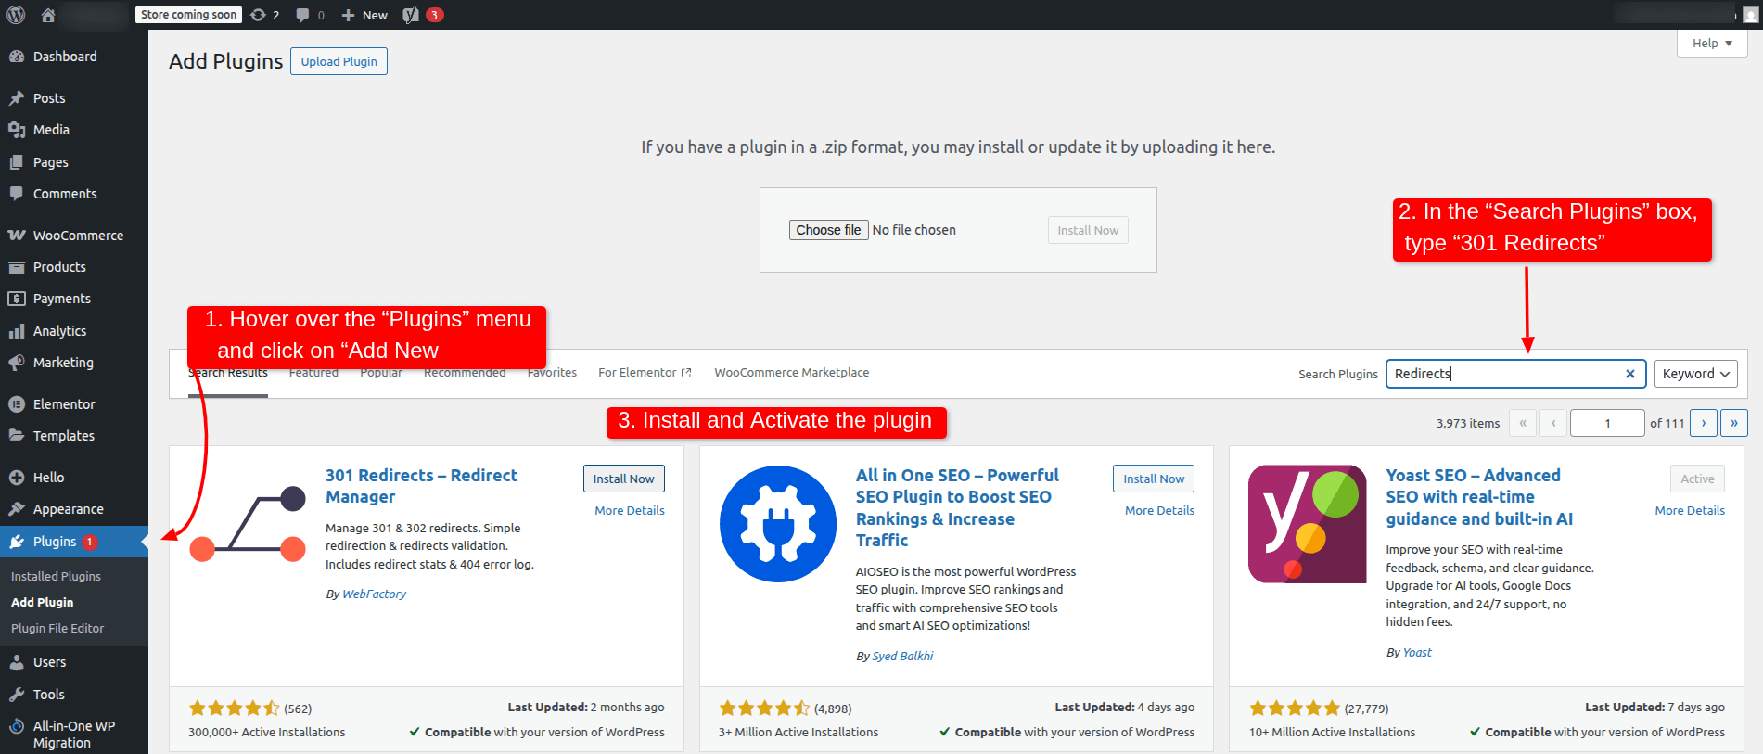
Task: Open WebFactory author link
Action: pyautogui.click(x=374, y=594)
